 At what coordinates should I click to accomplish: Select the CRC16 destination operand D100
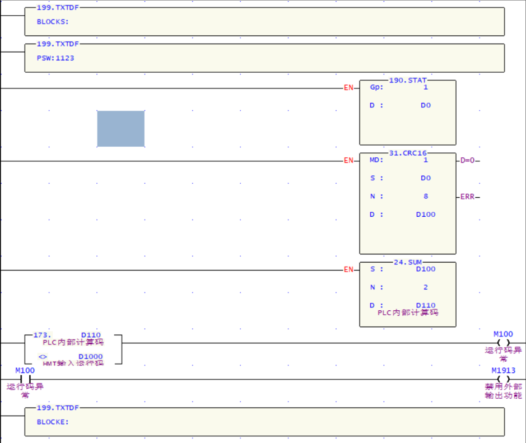(x=425, y=214)
